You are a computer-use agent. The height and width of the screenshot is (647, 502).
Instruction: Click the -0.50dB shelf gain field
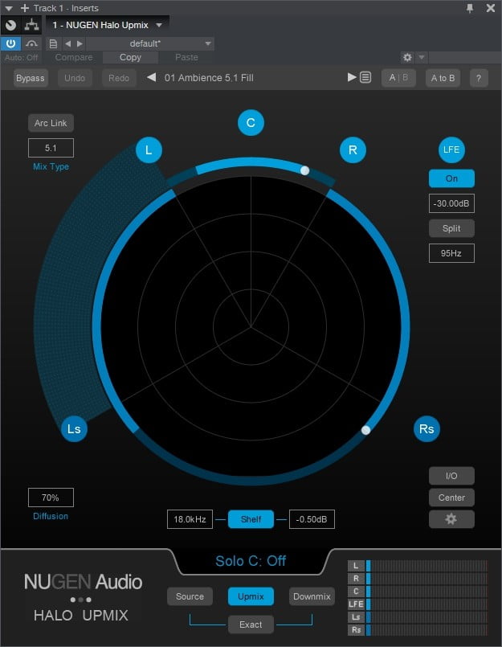pos(312,519)
